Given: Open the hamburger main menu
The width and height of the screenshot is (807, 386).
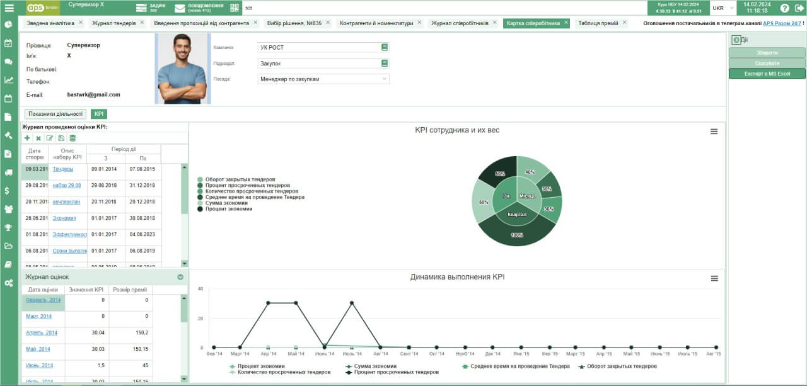Looking at the screenshot, I should (9, 8).
